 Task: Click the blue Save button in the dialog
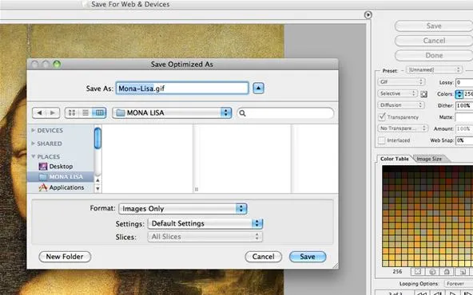(308, 257)
